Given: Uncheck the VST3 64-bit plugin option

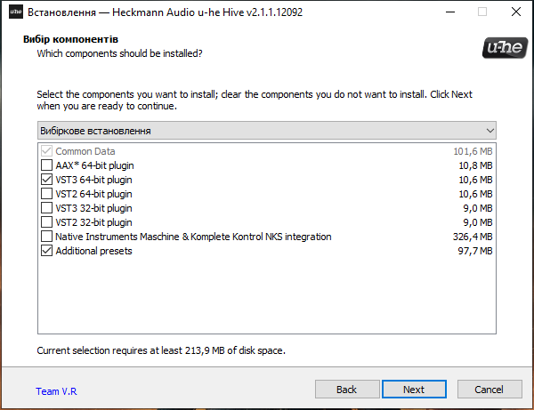Looking at the screenshot, I should [46, 180].
